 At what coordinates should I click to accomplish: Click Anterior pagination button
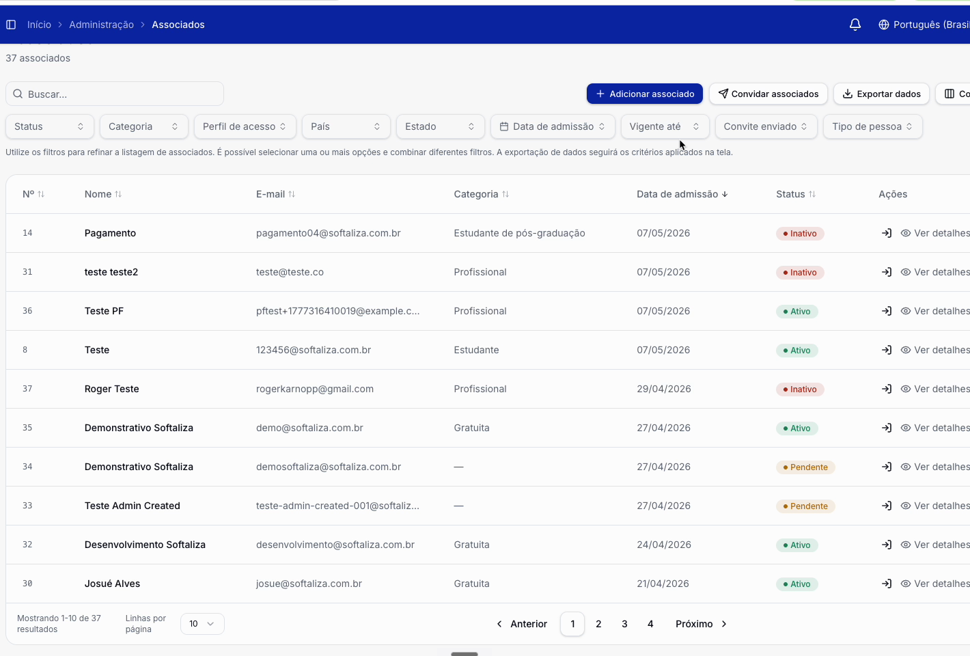(522, 624)
